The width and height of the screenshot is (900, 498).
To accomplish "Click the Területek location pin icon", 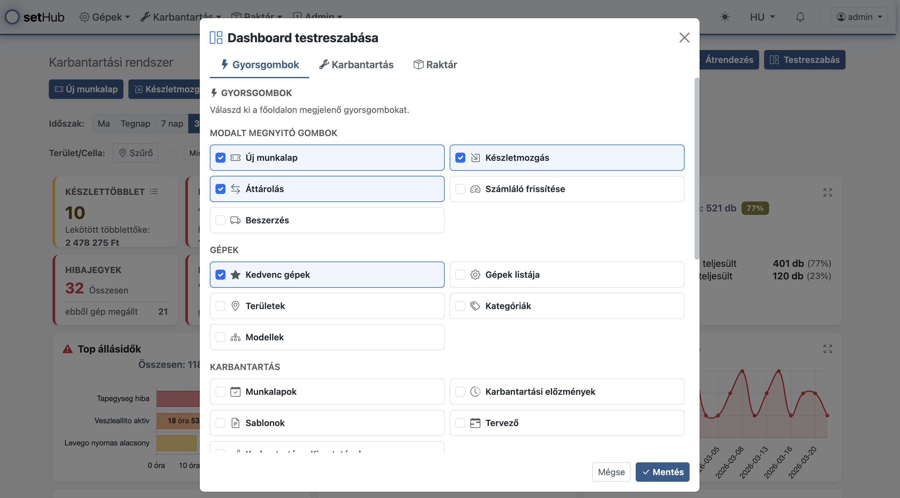I will (x=235, y=306).
